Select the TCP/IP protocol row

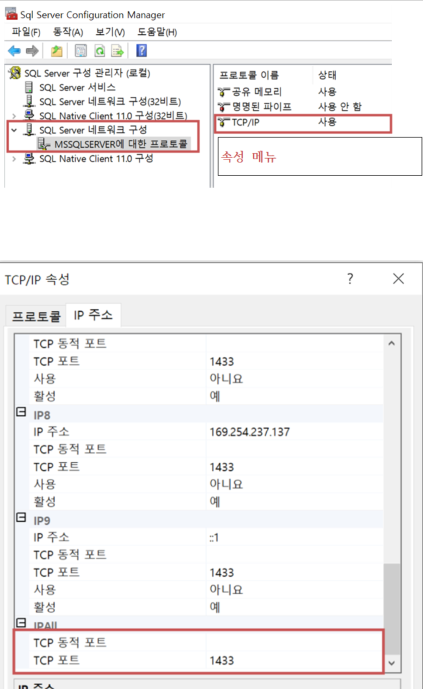coord(302,122)
